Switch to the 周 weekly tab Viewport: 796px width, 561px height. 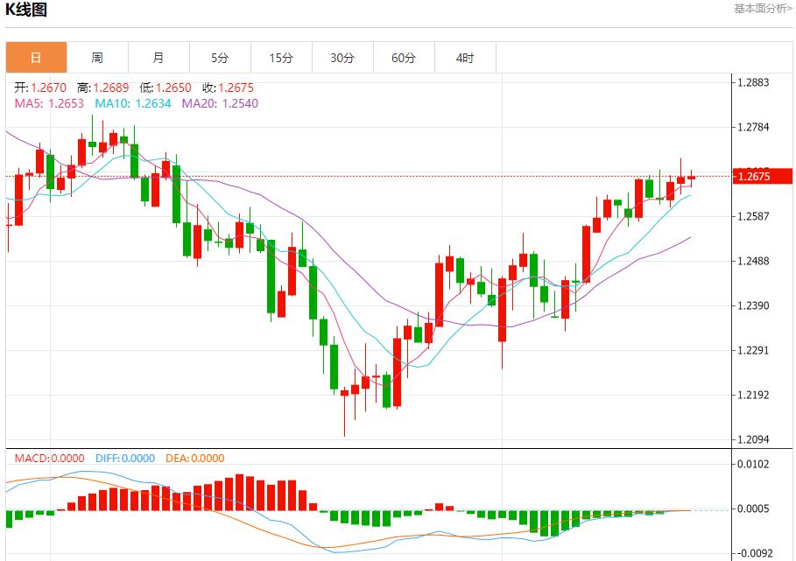coord(97,58)
